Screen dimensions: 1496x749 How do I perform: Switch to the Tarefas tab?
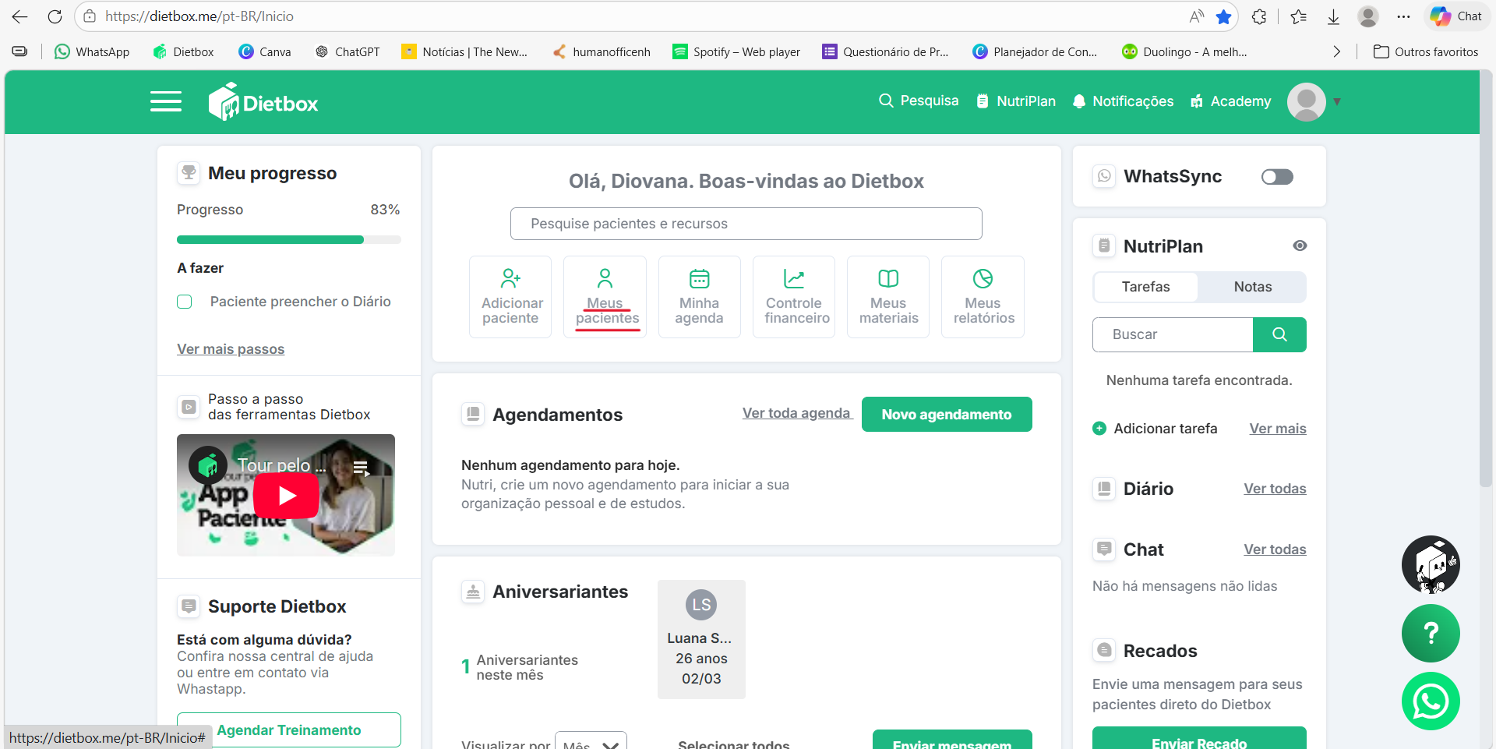coord(1145,287)
